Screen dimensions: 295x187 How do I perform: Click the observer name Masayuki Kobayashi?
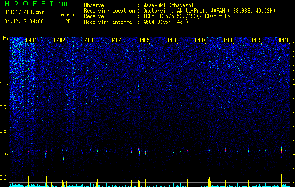[168, 5]
